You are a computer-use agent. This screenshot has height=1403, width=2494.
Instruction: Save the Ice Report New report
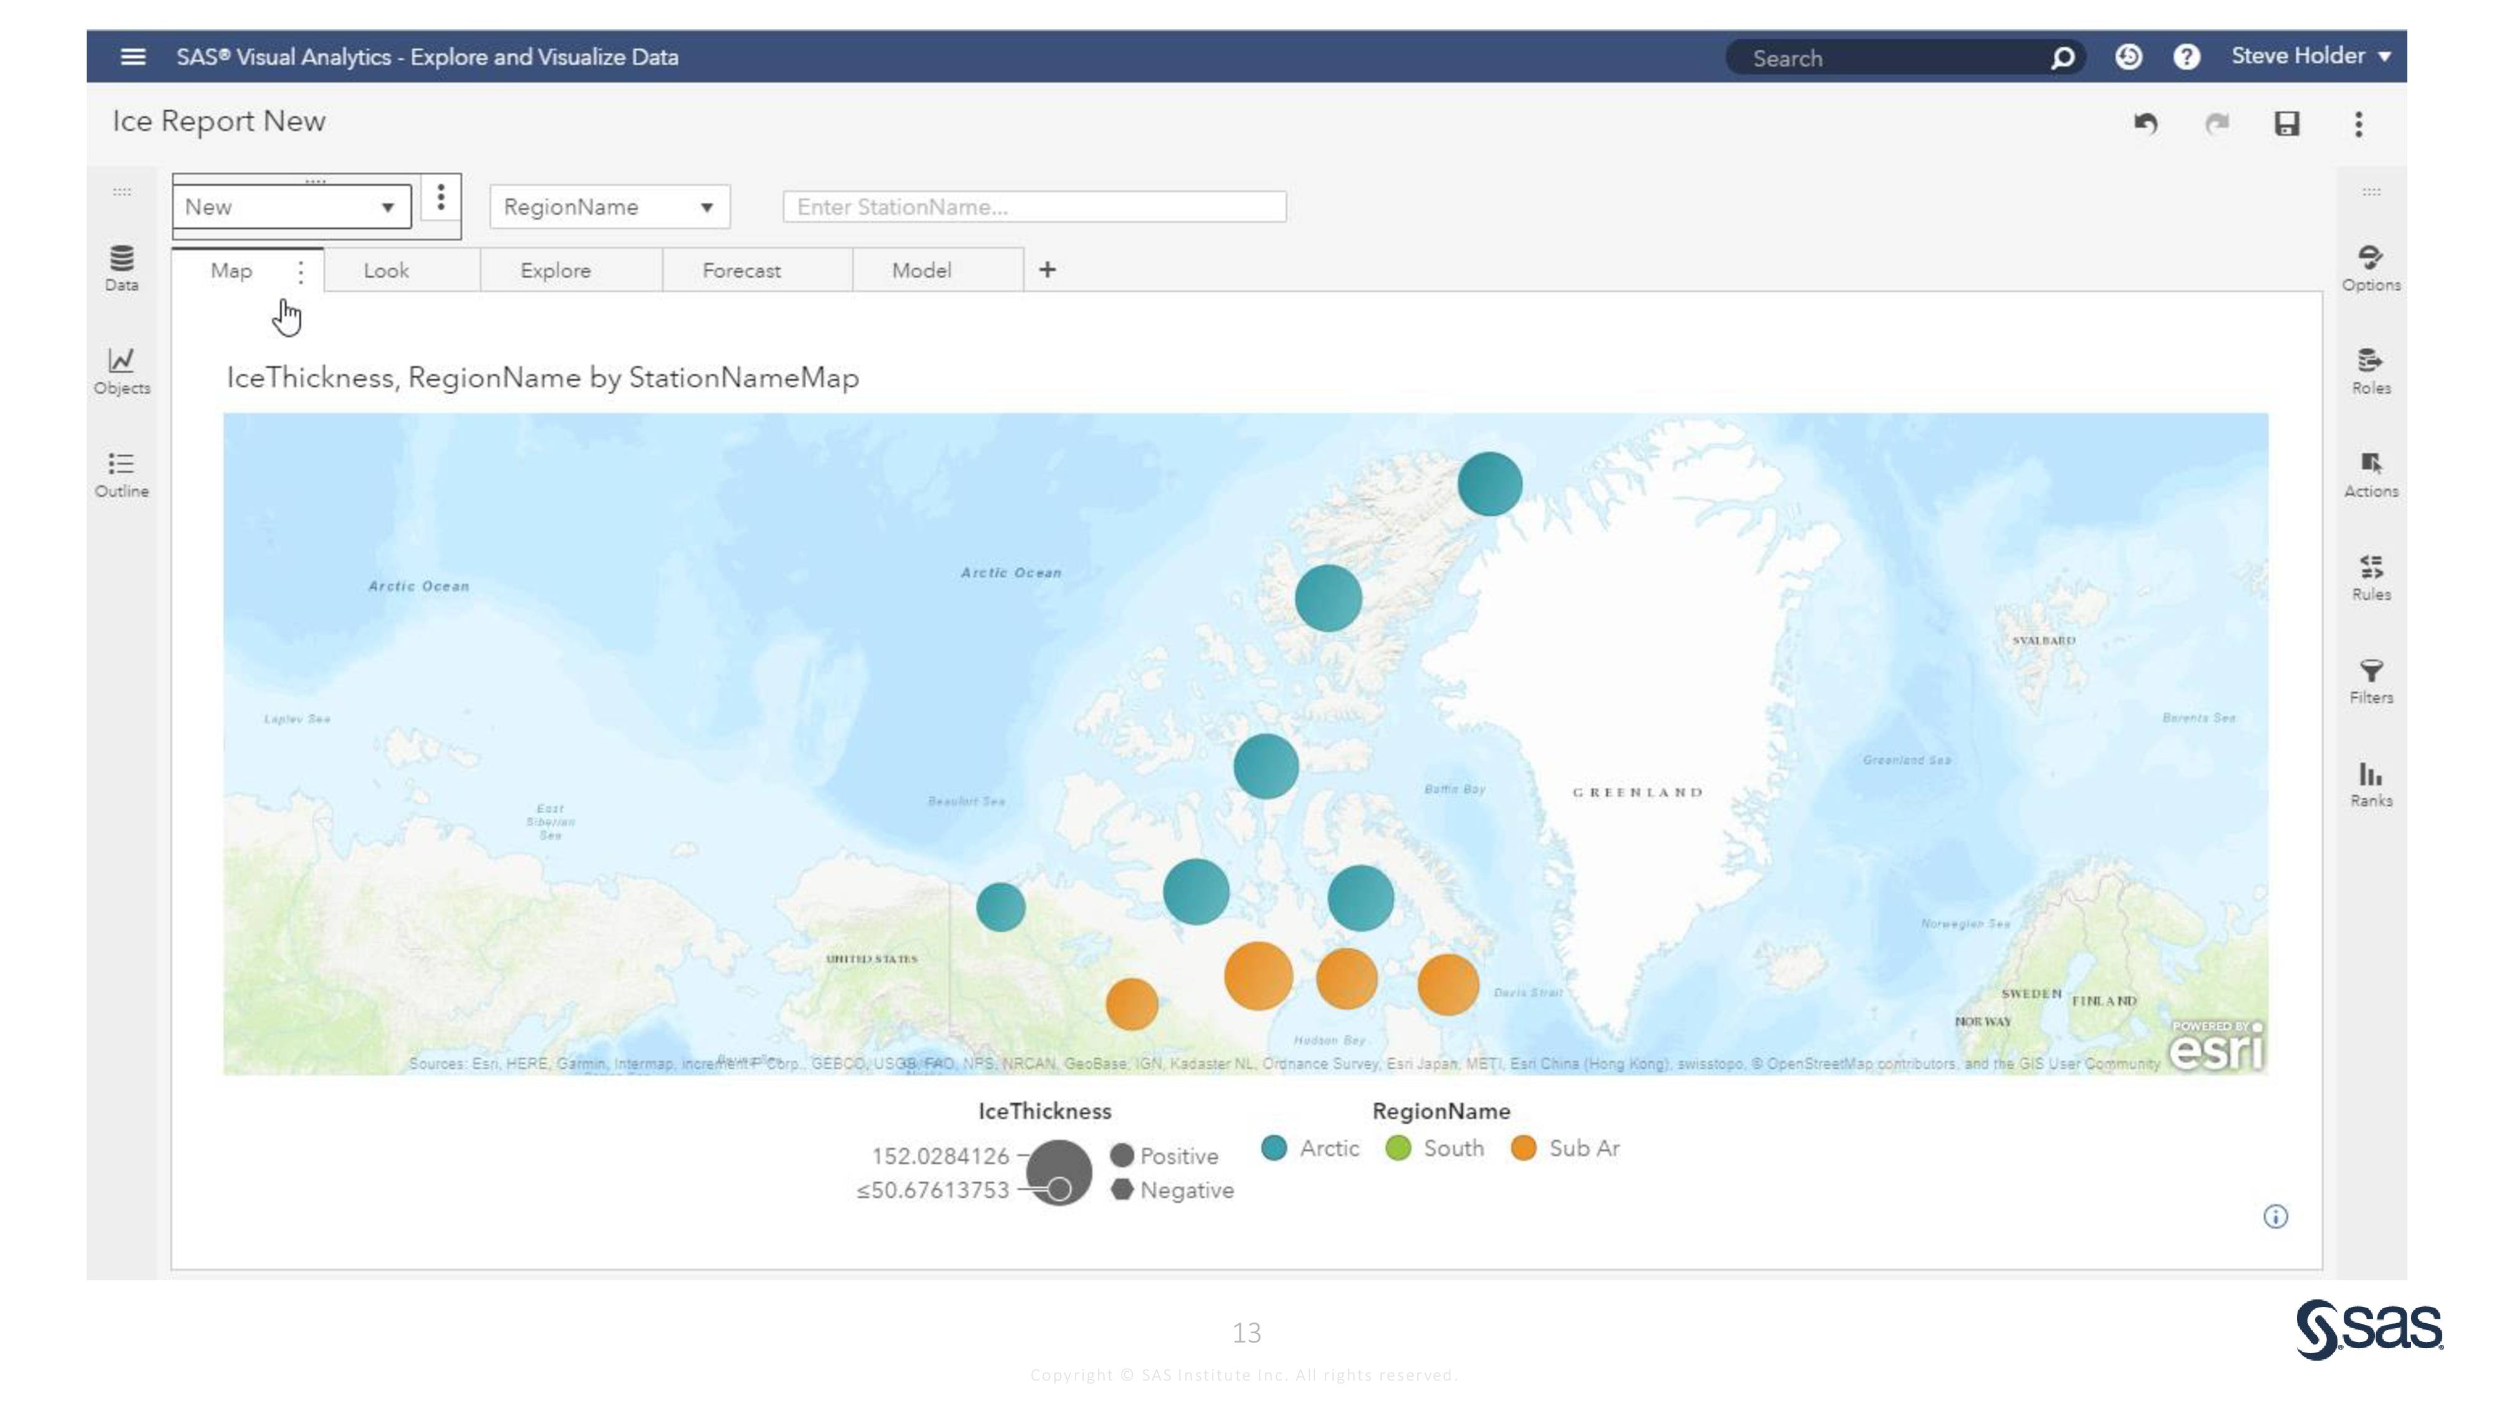pos(2287,124)
